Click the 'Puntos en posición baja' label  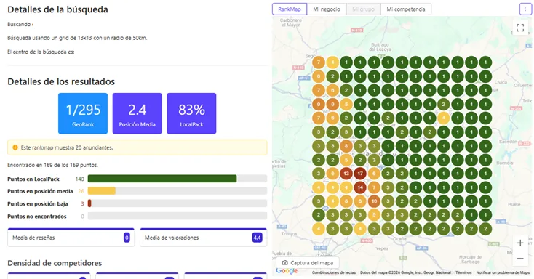(x=37, y=204)
